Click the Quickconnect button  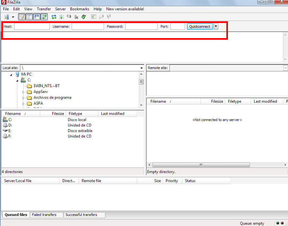point(200,26)
